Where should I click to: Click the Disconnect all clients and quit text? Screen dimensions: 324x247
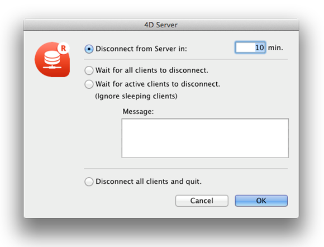coord(149,182)
